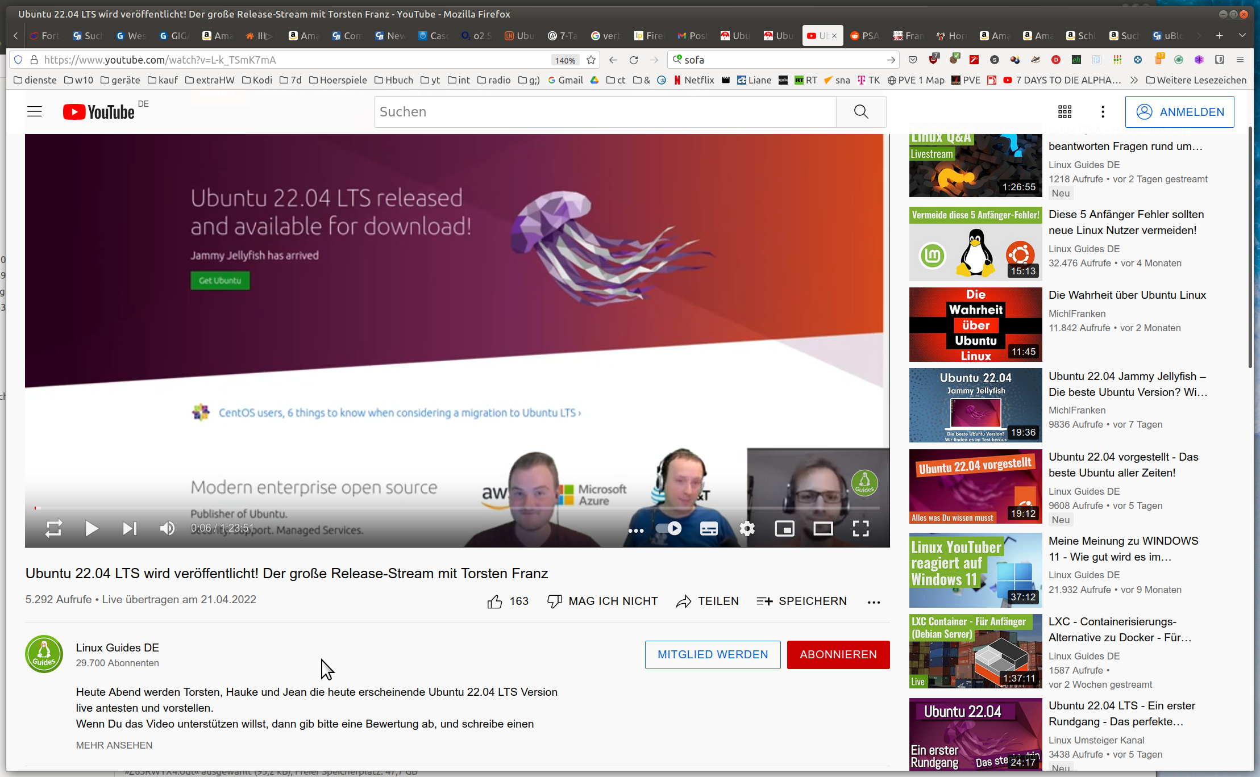Skip to the next video
This screenshot has width=1260, height=777.
(x=130, y=528)
